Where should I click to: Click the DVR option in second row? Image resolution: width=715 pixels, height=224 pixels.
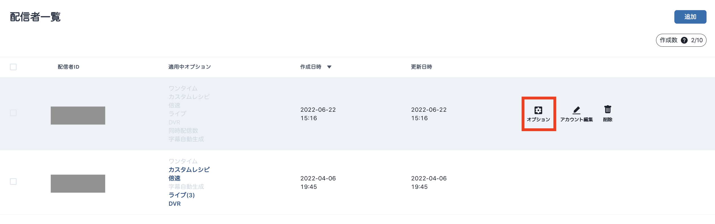click(174, 204)
